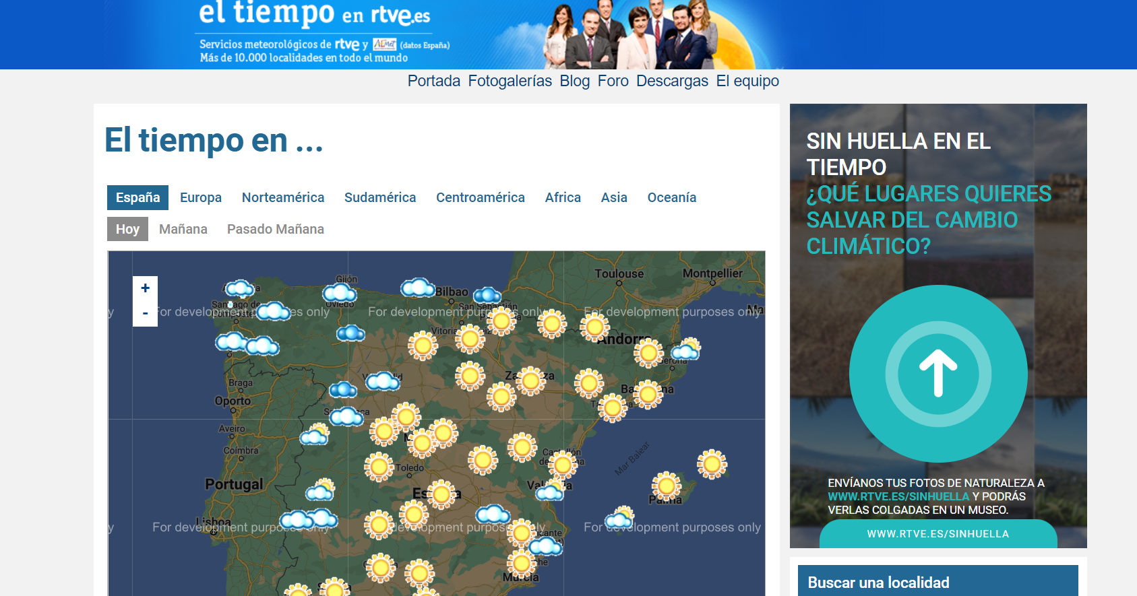
Task: Click the sun icon above Murcia
Action: [521, 563]
